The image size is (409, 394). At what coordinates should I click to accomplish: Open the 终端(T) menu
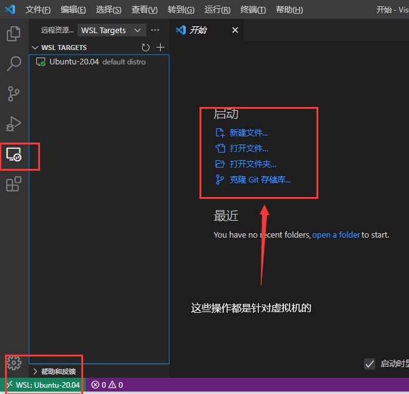[x=253, y=10]
